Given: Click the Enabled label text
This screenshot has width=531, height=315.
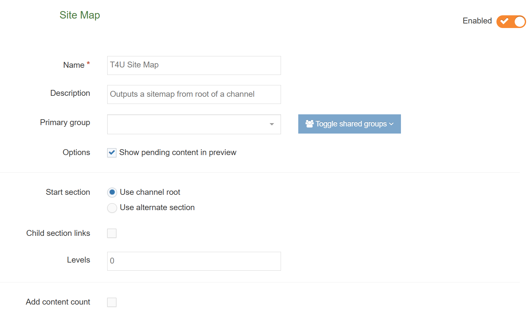Looking at the screenshot, I should click(x=477, y=21).
